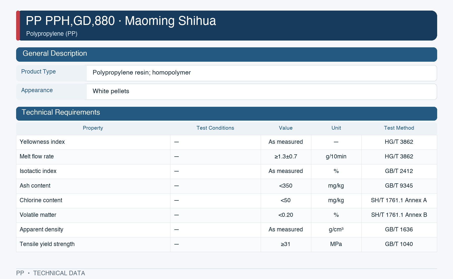
Task: Click the 'PP • TECHNICAL DATA' footer text
Action: [x=51, y=273]
